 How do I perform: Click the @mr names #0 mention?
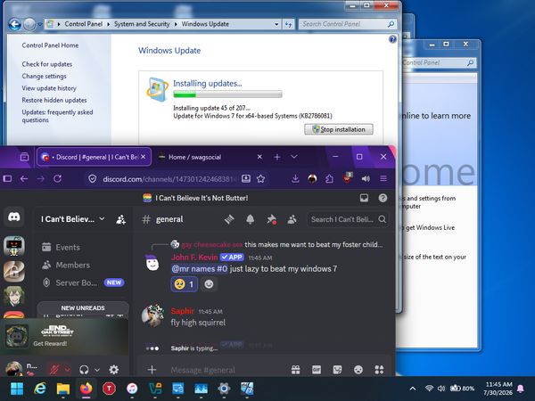[199, 269]
